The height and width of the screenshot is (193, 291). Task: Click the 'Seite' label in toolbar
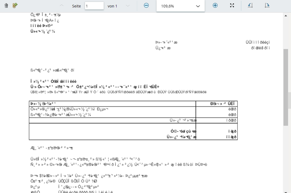coord(77,6)
